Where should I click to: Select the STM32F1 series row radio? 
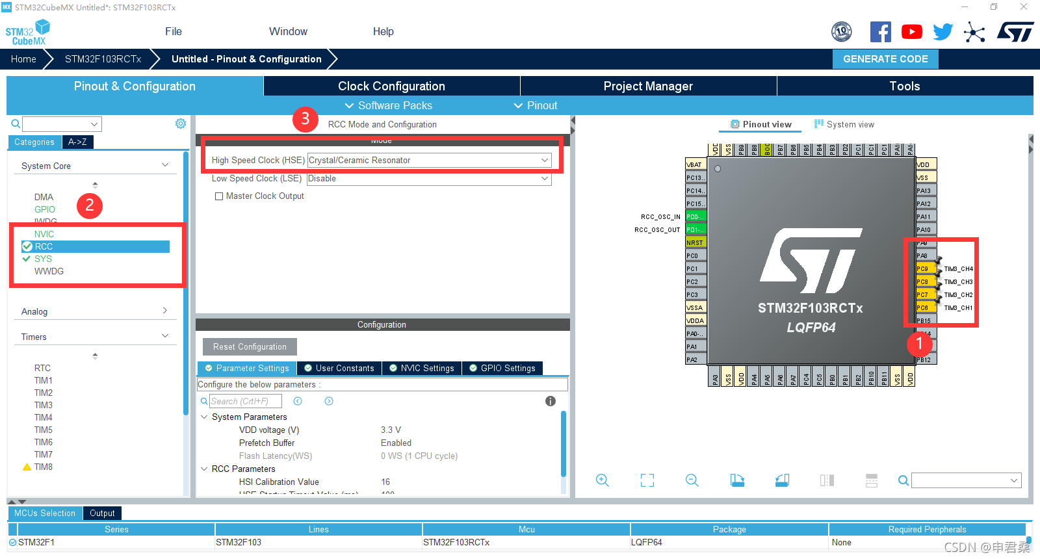[12, 542]
